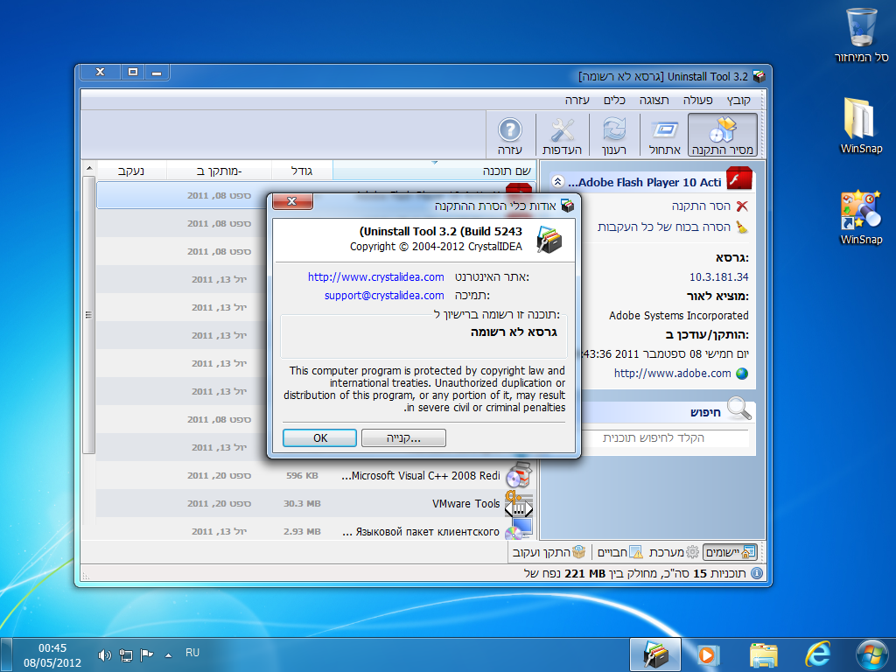This screenshot has height=672, width=896.
Task: Click the Action Center flag tray icon
Action: 147,654
